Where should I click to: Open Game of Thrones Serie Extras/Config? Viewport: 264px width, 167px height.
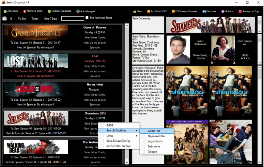[95, 38]
